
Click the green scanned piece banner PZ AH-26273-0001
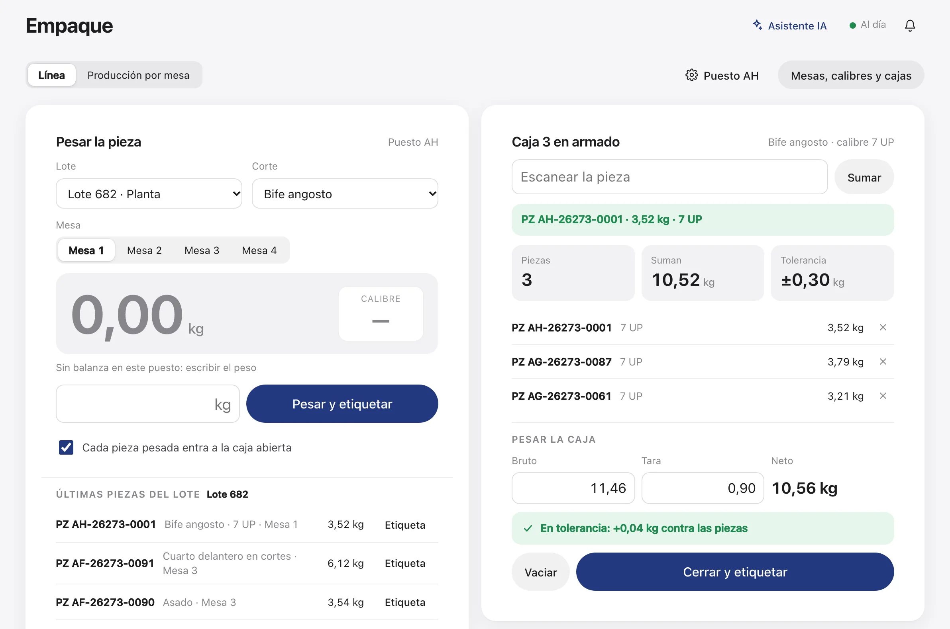(703, 219)
